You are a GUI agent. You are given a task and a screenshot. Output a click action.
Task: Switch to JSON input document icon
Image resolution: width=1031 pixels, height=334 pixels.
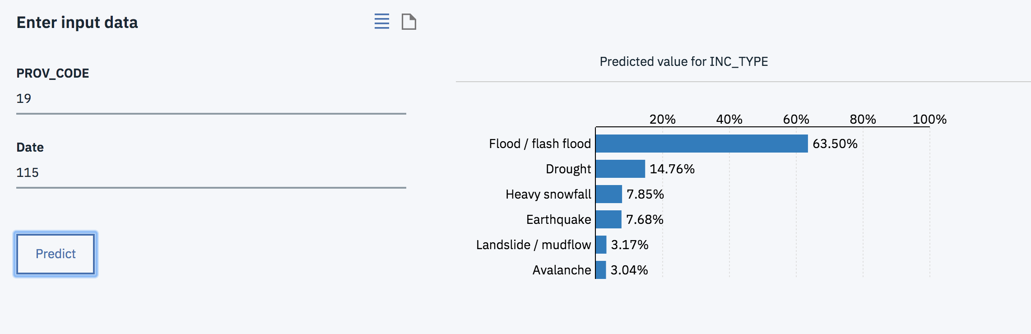pos(409,21)
